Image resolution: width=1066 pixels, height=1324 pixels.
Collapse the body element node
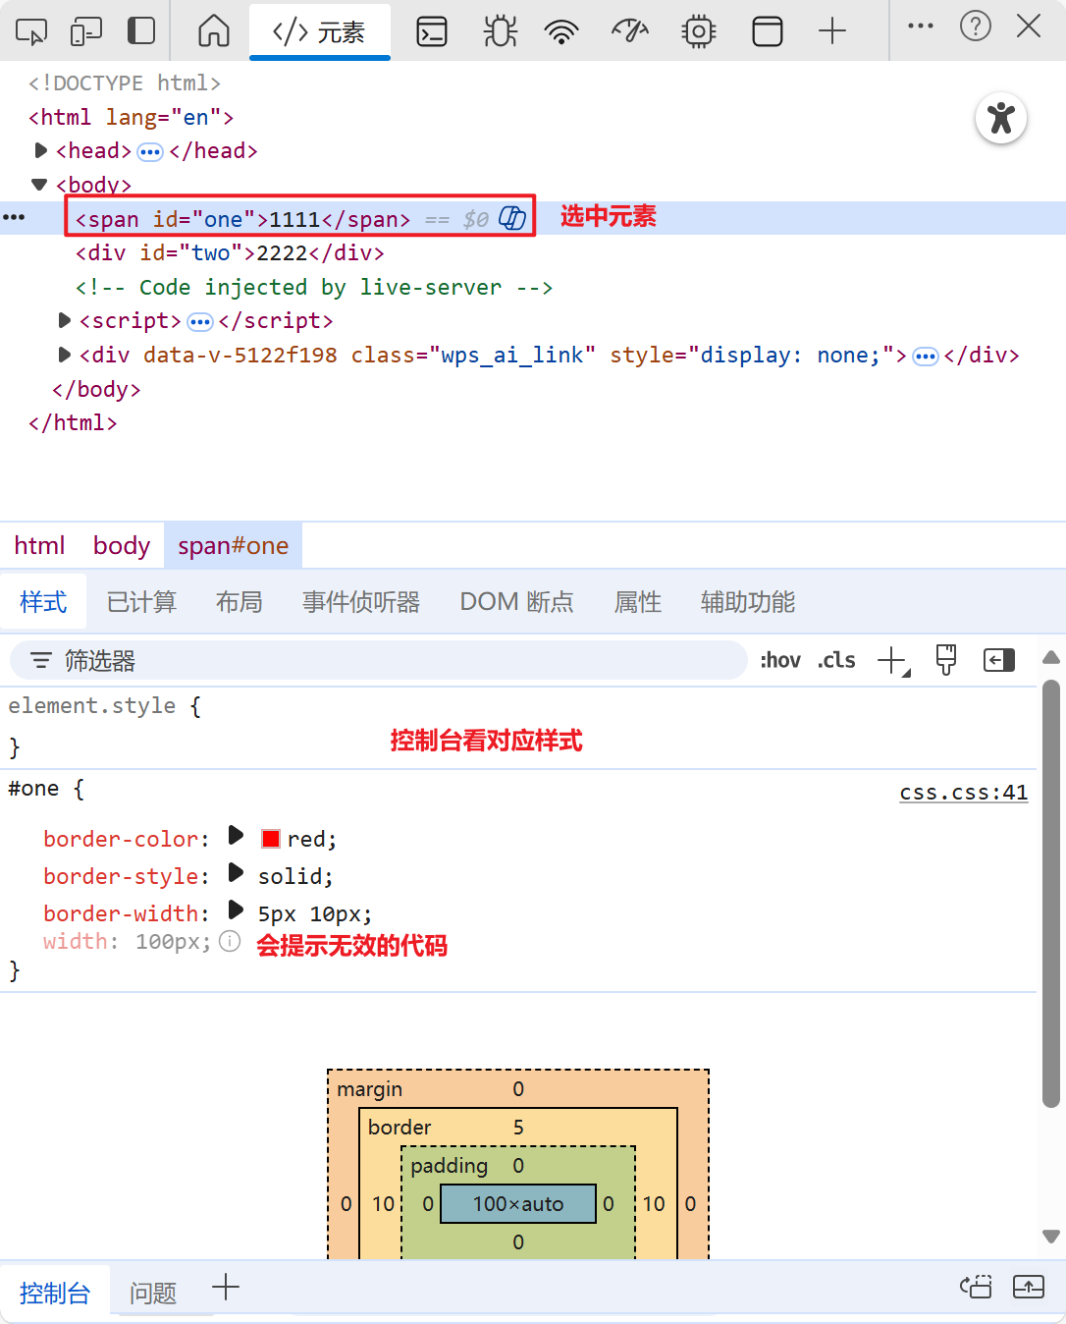[39, 184]
